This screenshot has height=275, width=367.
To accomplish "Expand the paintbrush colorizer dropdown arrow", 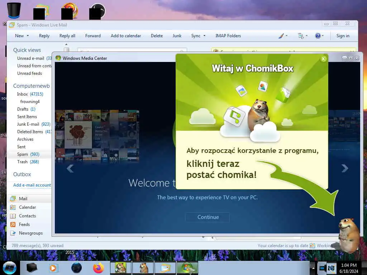I will click(x=286, y=36).
